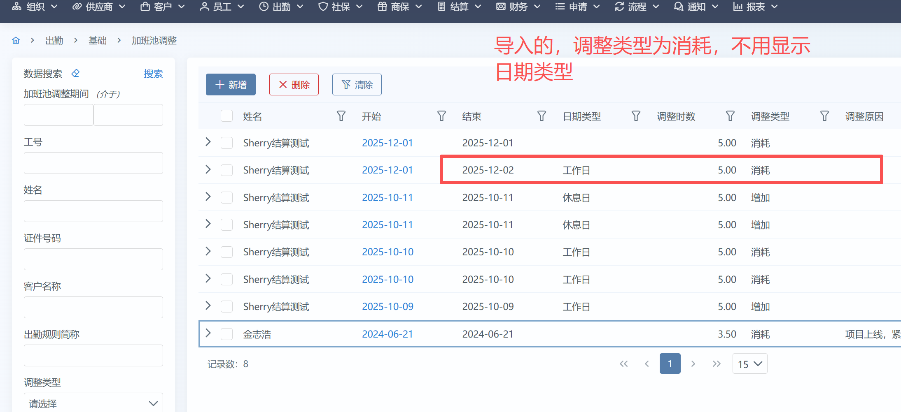Open the 报表 top menu
The height and width of the screenshot is (412, 901).
click(755, 7)
